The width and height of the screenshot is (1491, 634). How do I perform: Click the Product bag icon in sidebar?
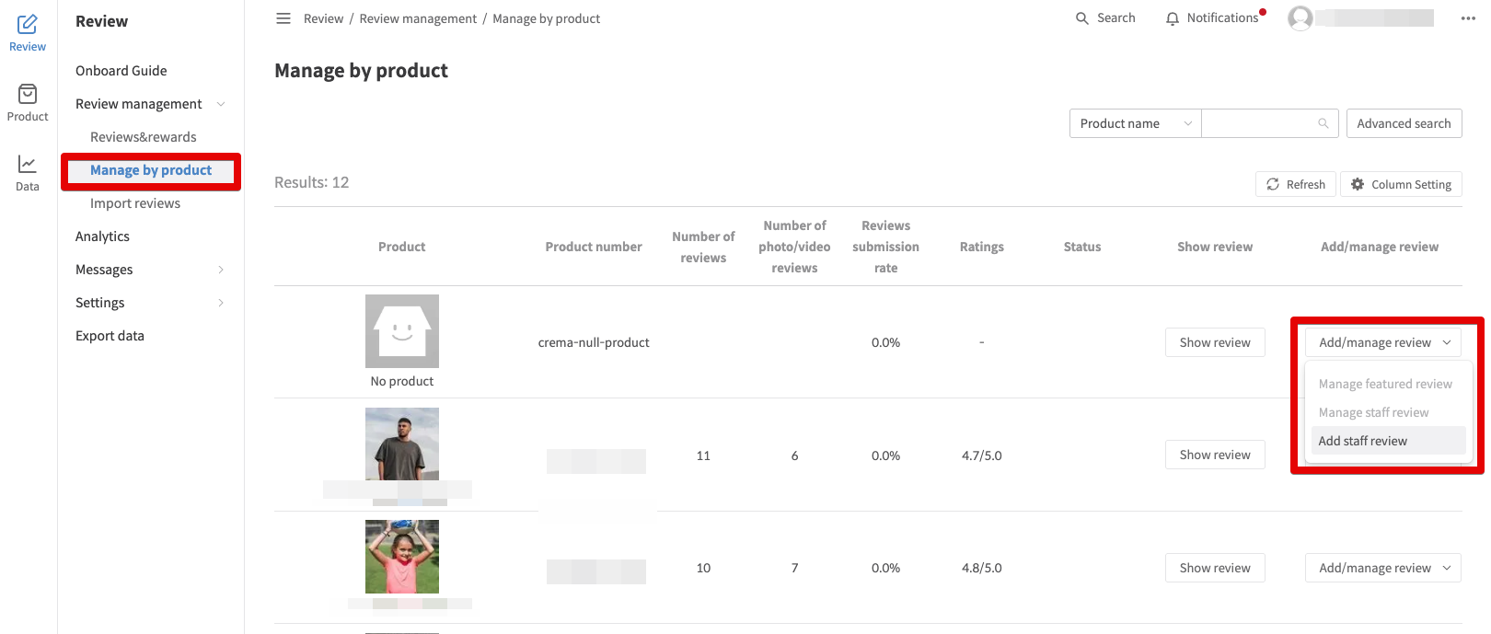coord(28,94)
